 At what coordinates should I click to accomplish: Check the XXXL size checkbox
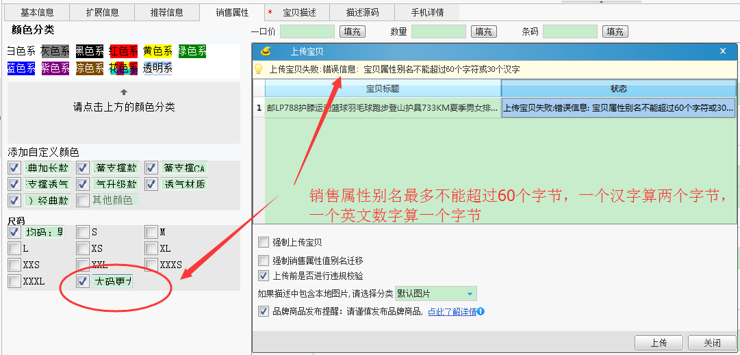point(14,281)
